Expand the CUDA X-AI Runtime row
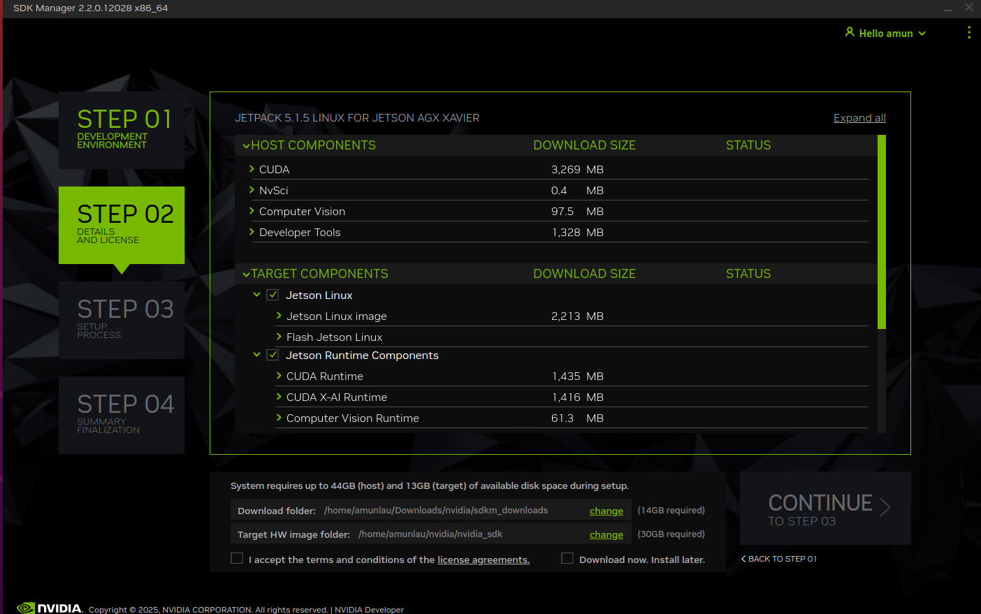 coord(279,397)
